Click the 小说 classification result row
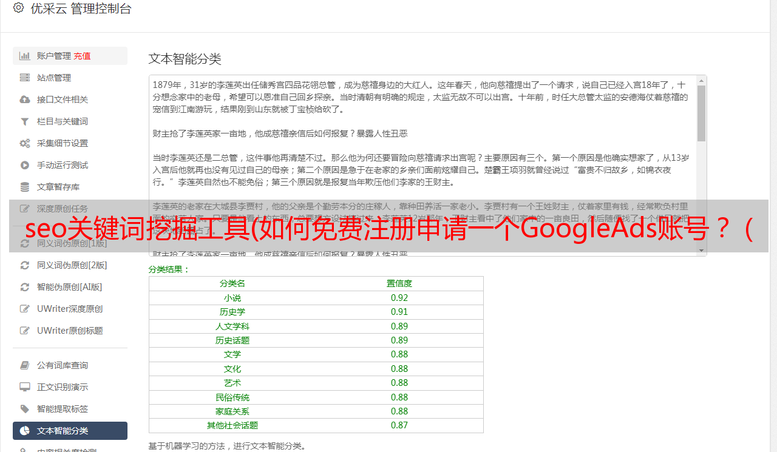This screenshot has height=452, width=777. pyautogui.click(x=316, y=298)
